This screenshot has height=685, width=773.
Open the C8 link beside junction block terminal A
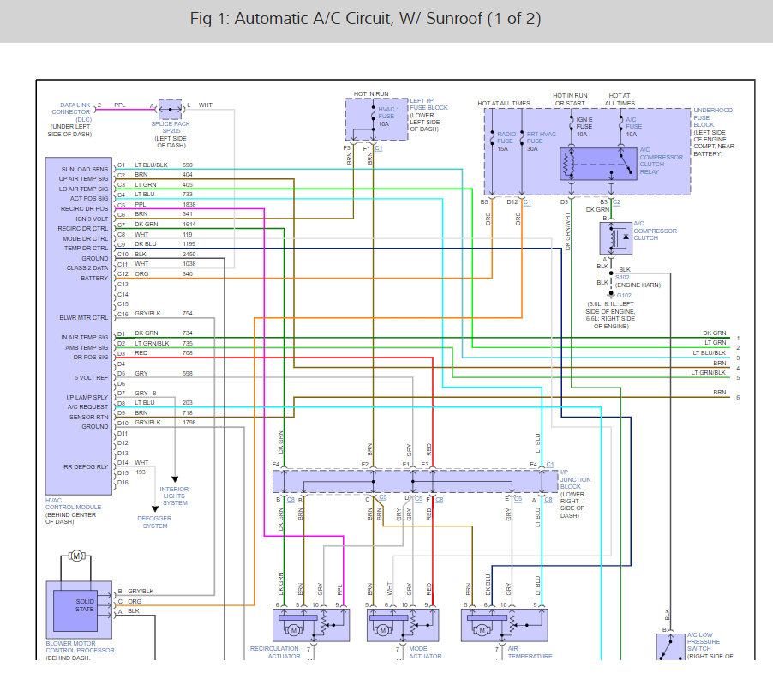pos(548,500)
